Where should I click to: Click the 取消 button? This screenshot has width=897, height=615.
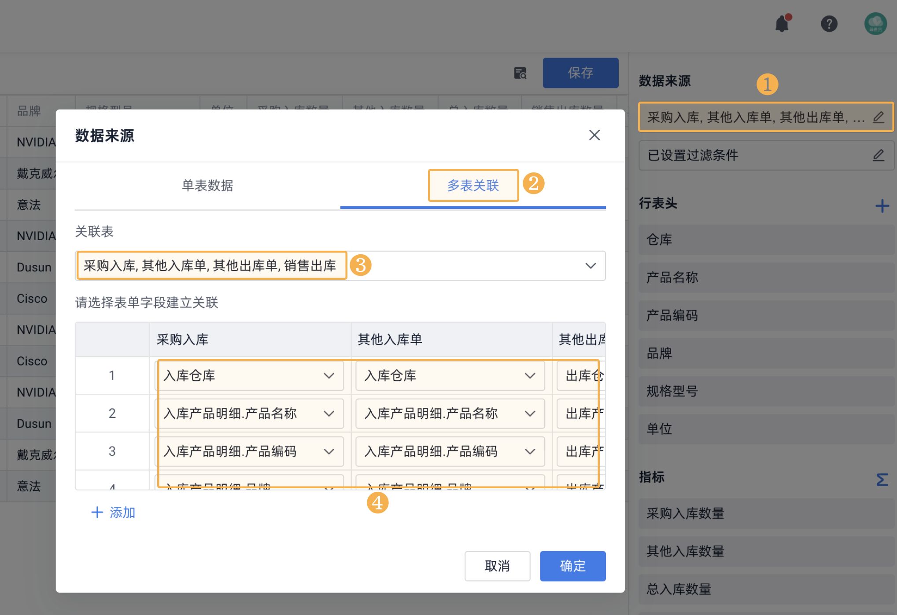(x=497, y=566)
